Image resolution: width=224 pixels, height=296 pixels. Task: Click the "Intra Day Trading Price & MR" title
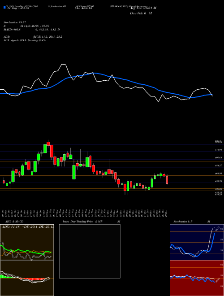(x=83, y=222)
